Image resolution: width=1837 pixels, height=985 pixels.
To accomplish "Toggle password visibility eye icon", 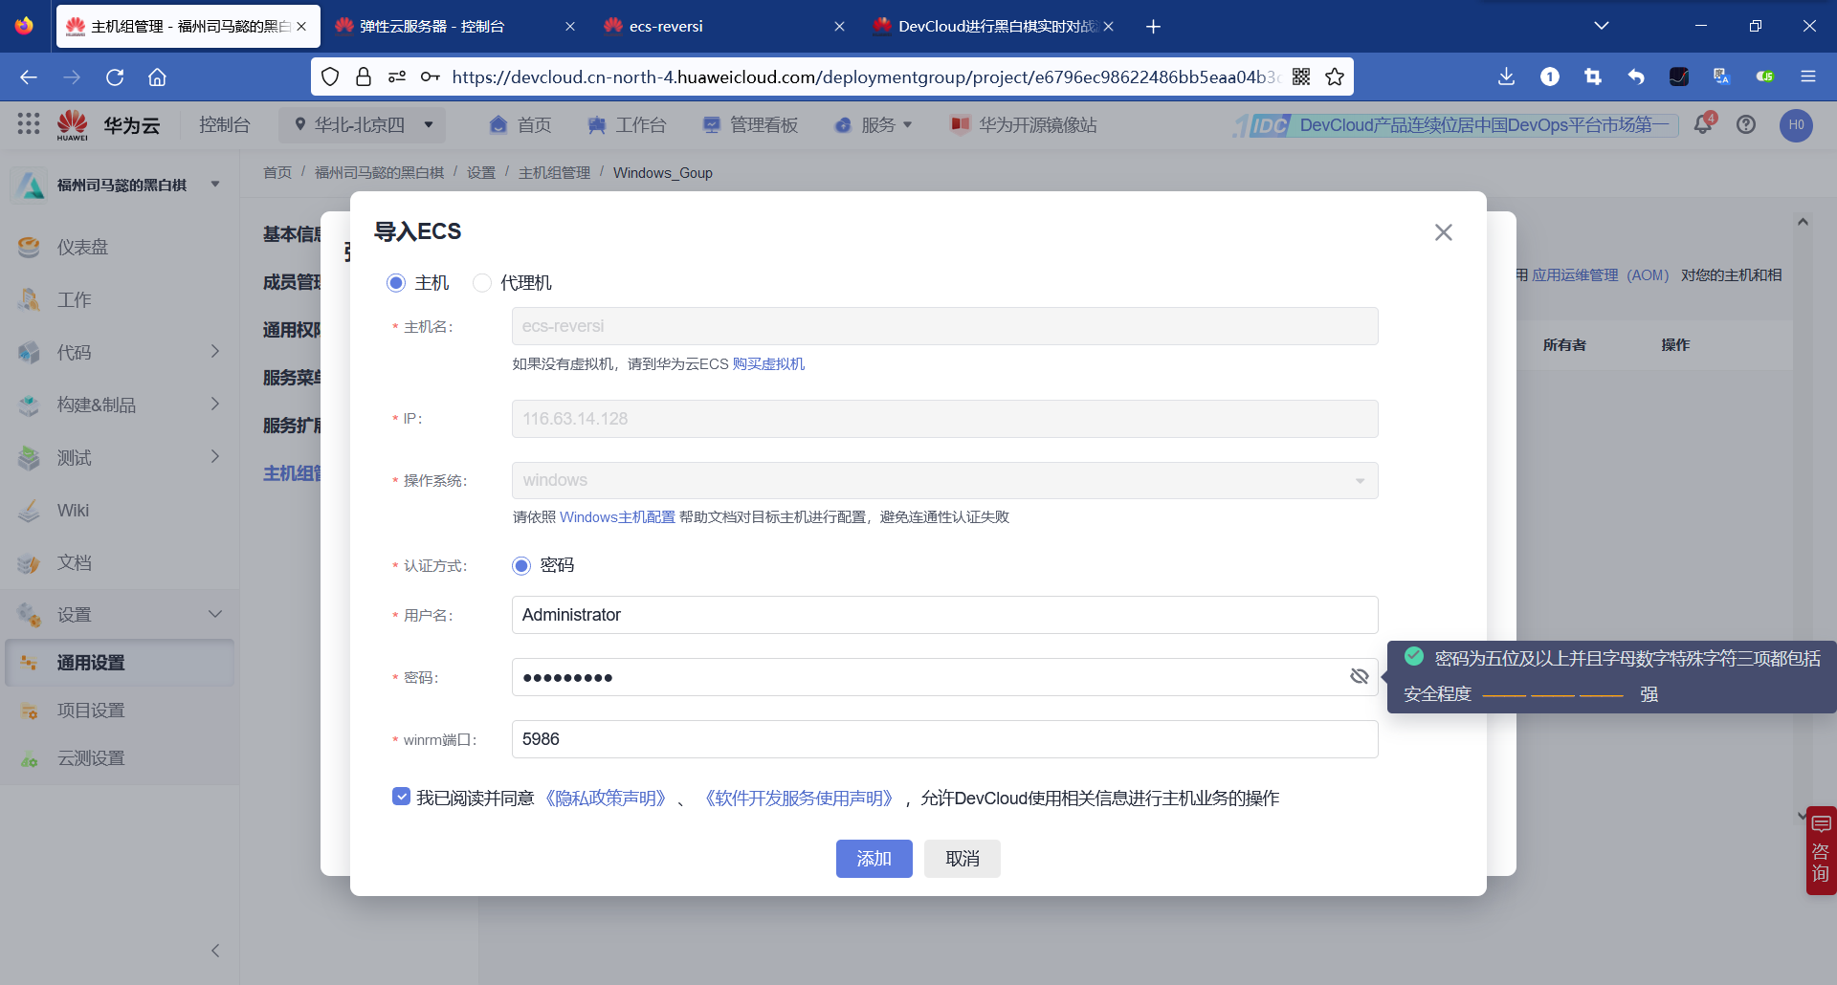I will (1359, 677).
